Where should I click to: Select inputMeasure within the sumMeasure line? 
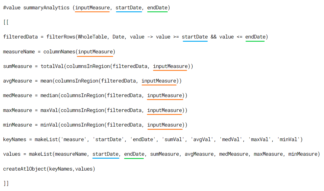[170, 66]
